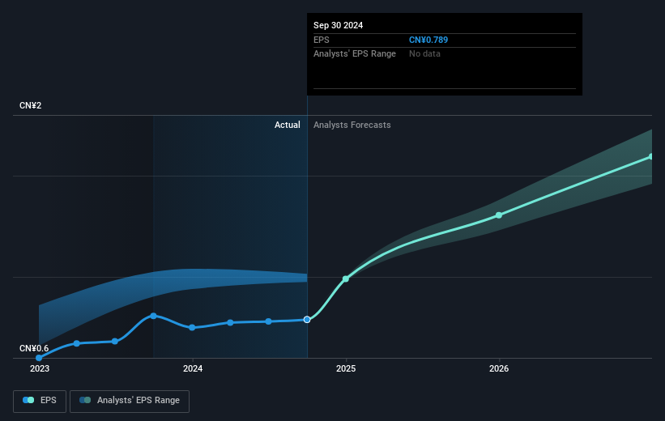The height and width of the screenshot is (421, 665).
Task: Click the 'Sep 30 2024' tooltip date
Action: (x=338, y=25)
